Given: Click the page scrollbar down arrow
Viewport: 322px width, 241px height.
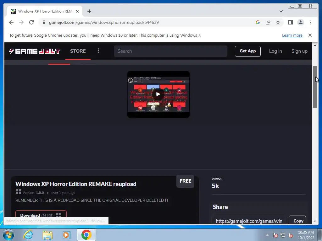Looking at the screenshot, I should (x=315, y=221).
